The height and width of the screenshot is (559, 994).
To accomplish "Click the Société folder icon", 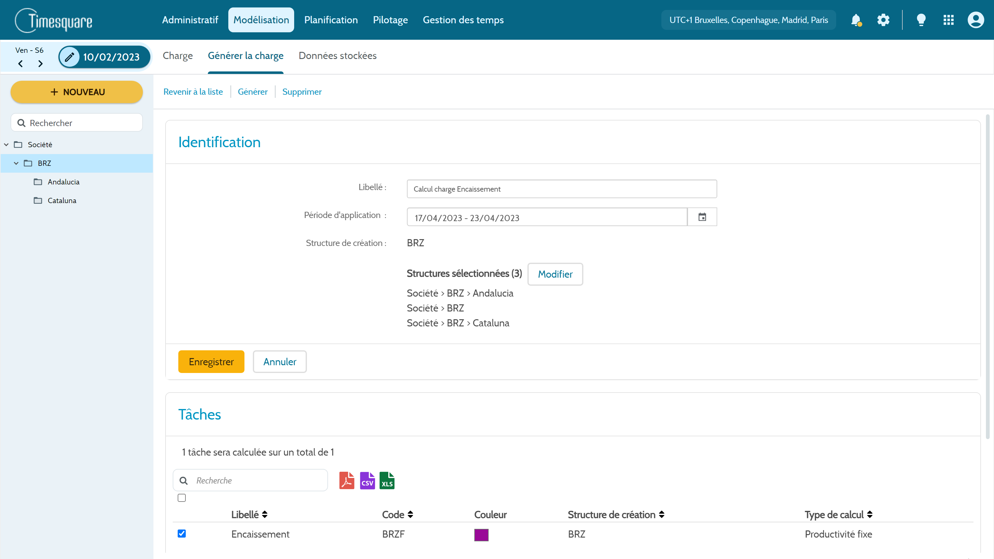I will click(x=18, y=145).
